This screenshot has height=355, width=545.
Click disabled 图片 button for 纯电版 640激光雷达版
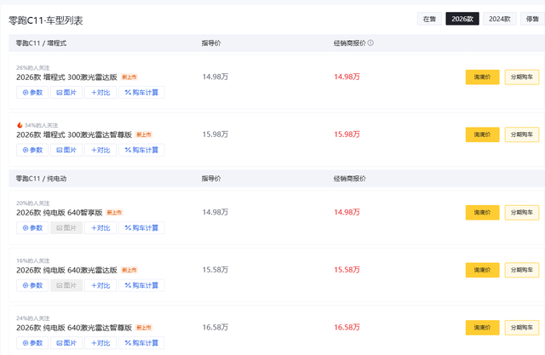(x=66, y=285)
